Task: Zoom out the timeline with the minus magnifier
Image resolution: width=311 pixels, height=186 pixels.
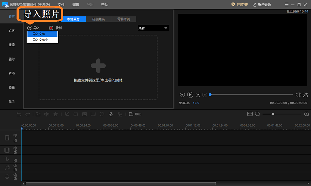Action: (x=257, y=114)
